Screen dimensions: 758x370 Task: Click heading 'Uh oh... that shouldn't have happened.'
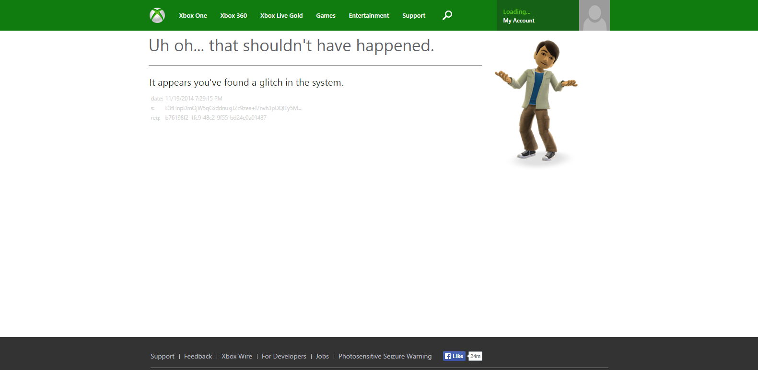pyautogui.click(x=292, y=45)
